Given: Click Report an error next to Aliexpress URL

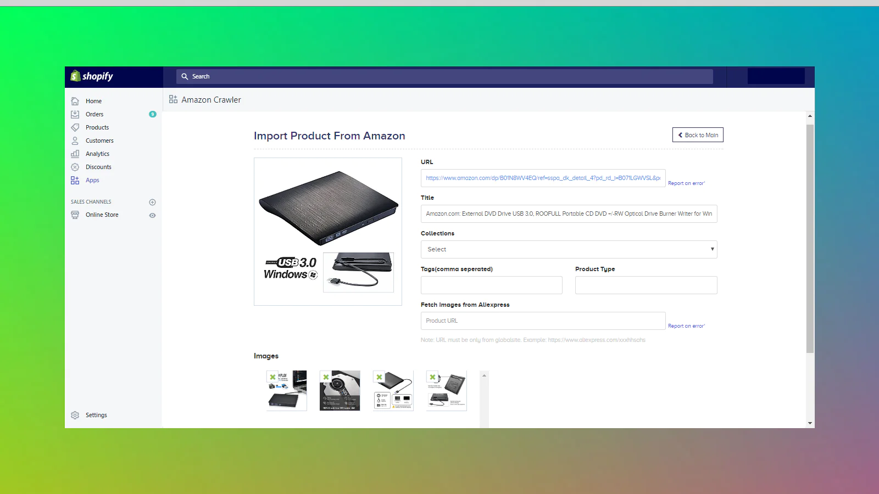Looking at the screenshot, I should click(686, 326).
